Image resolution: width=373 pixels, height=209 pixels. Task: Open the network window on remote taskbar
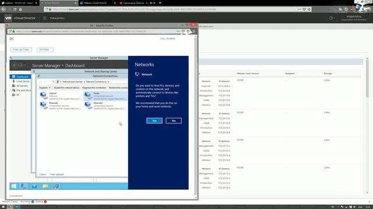tap(56, 186)
